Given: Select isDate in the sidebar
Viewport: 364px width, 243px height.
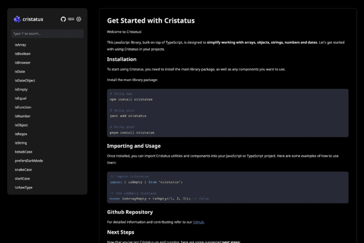Looking at the screenshot, I should tap(20, 72).
